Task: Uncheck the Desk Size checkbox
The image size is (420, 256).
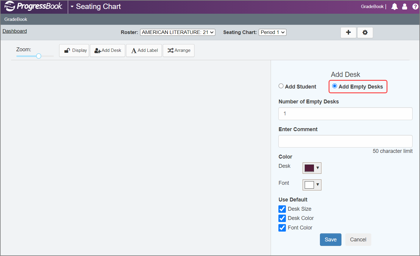Action: (282, 209)
